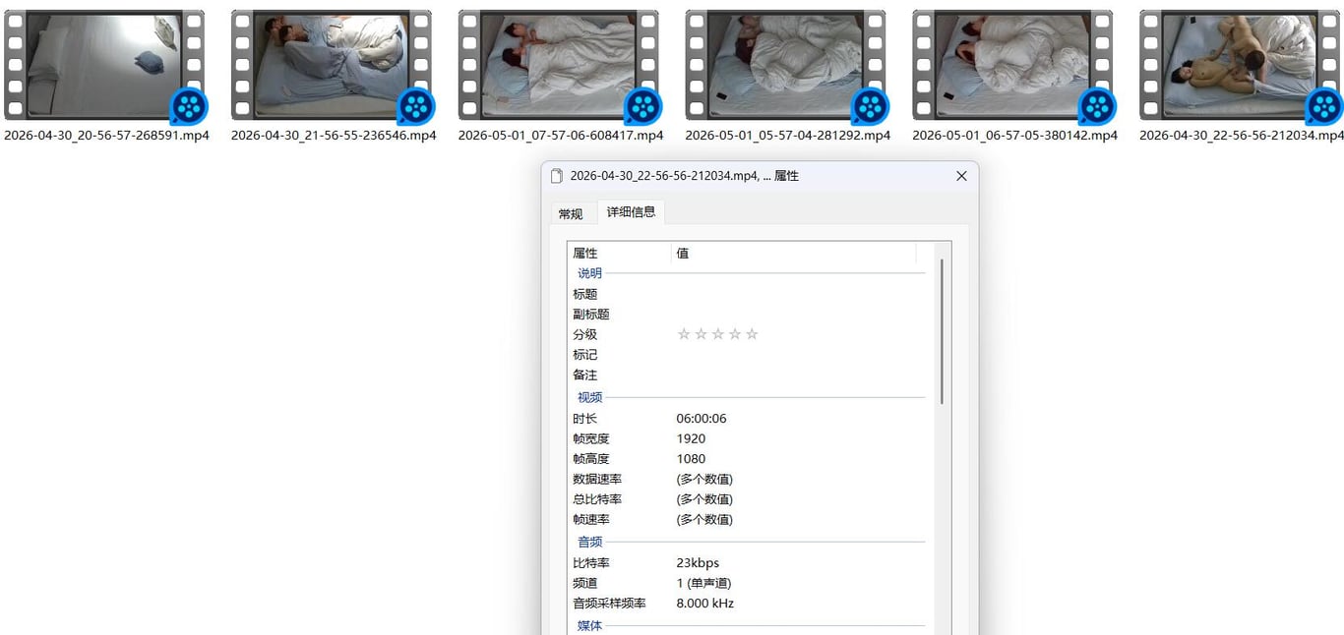
Task: Click the properties list vertical scrollbar
Action: (x=942, y=331)
